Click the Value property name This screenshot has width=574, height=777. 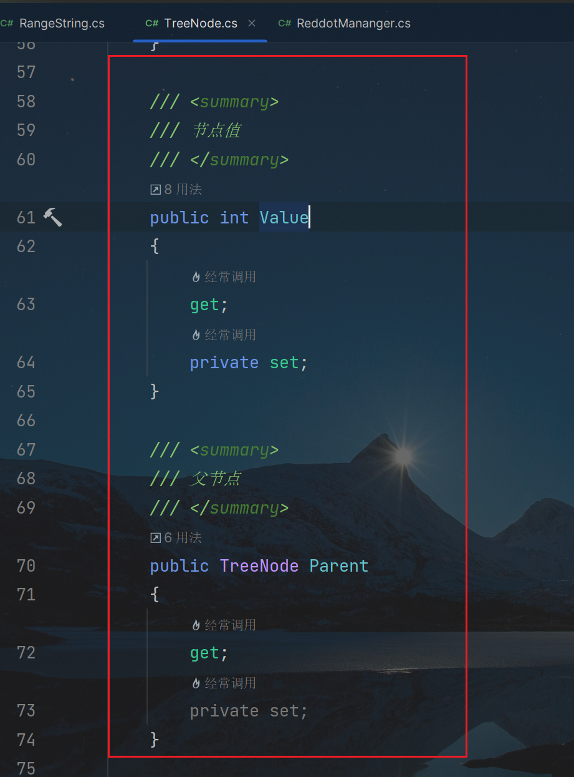pyautogui.click(x=284, y=217)
